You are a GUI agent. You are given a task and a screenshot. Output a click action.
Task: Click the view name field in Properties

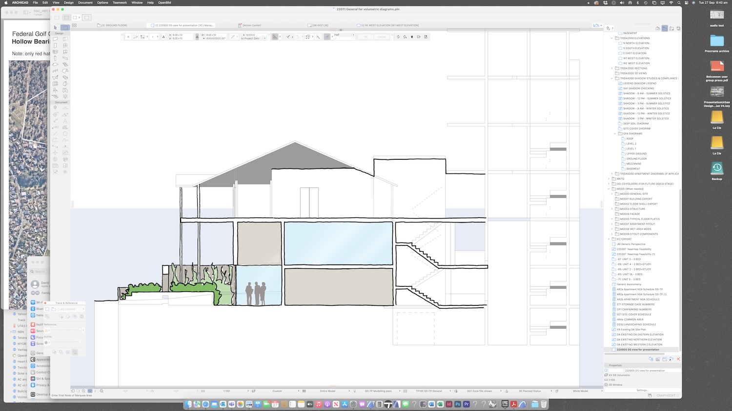645,371
